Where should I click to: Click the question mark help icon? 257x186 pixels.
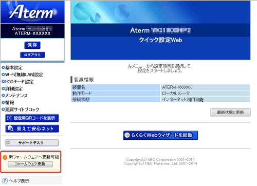(5, 180)
